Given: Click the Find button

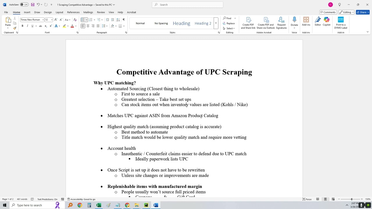Looking at the screenshot, I should click(x=227, y=18).
